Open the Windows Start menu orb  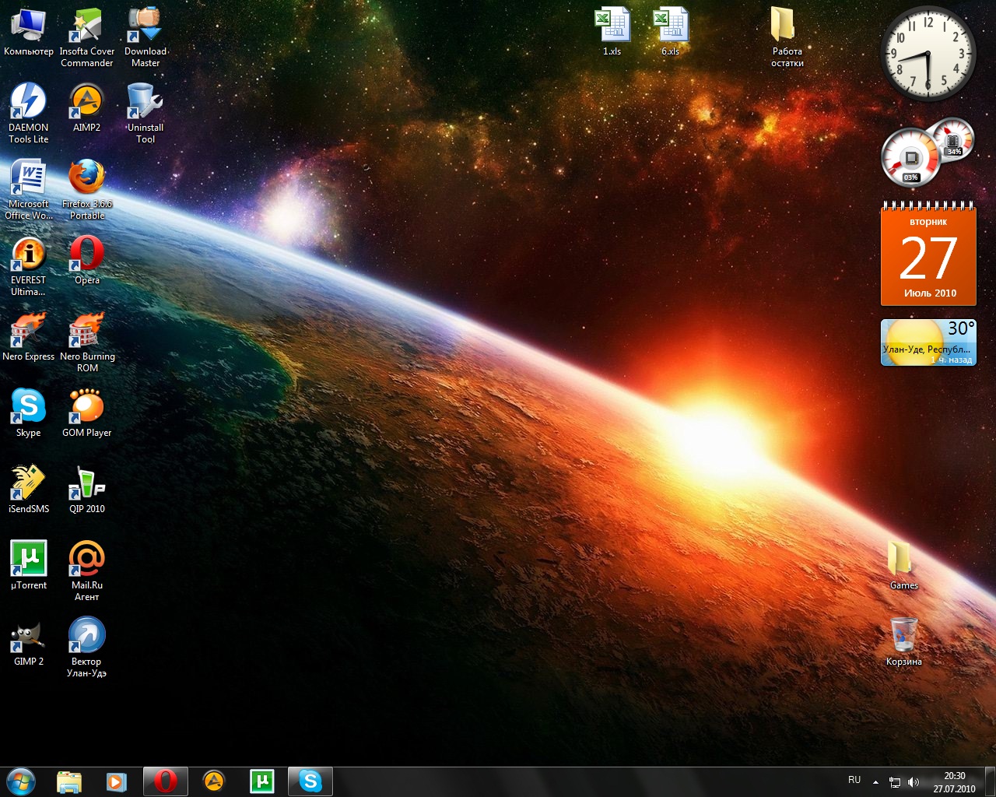(x=20, y=781)
